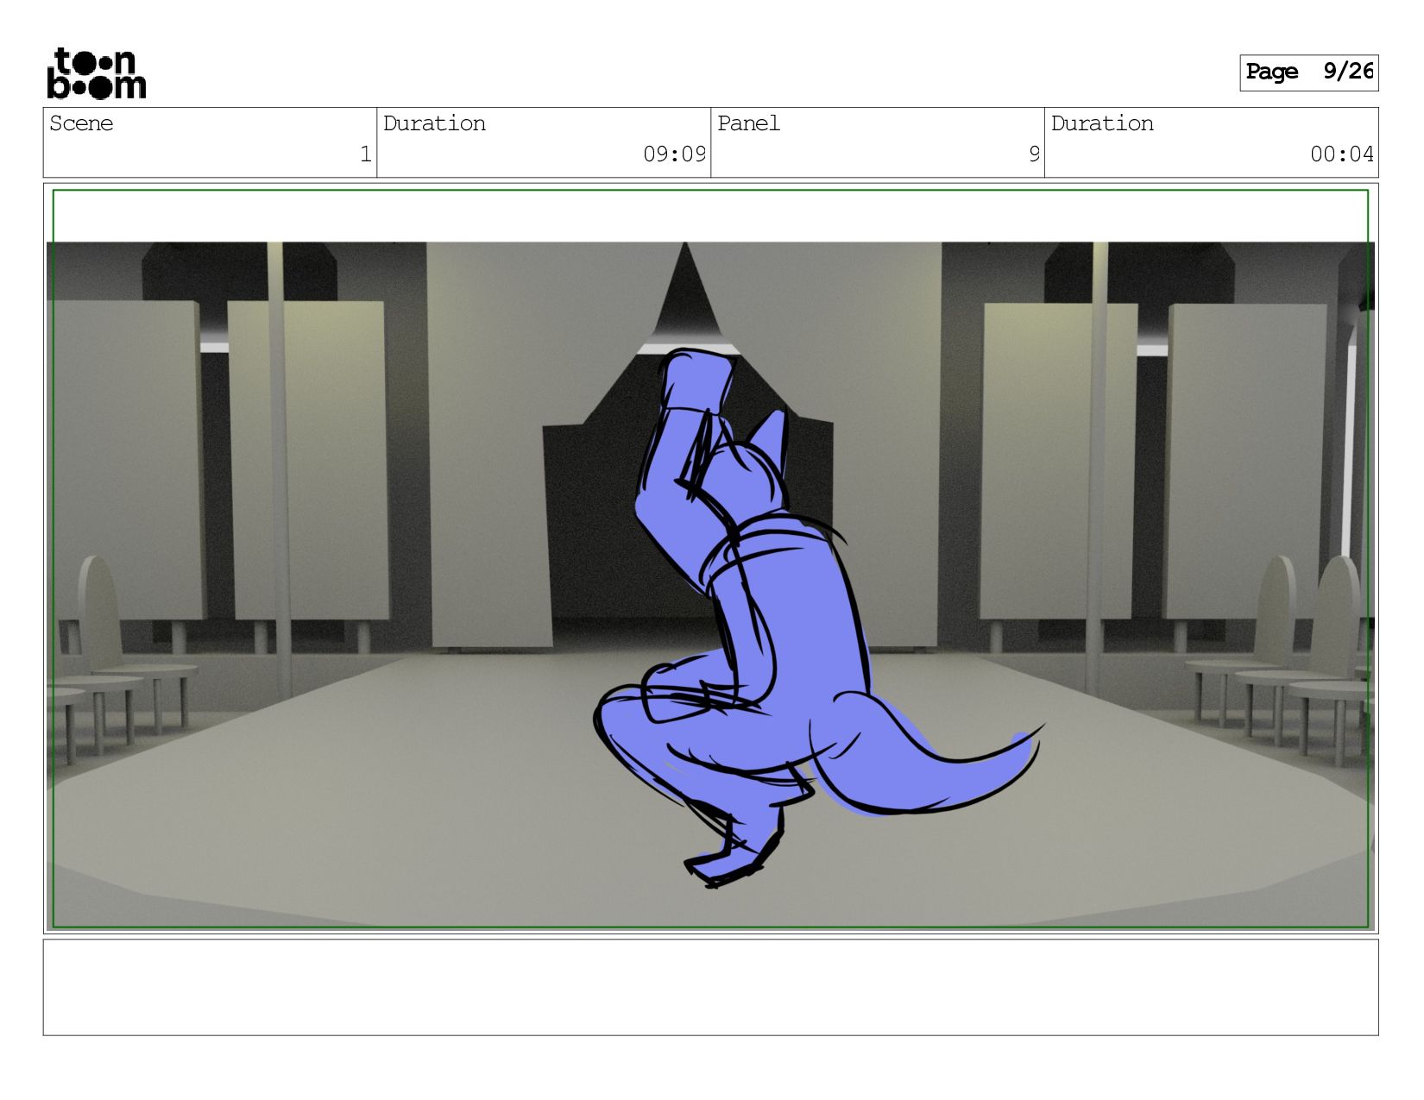This screenshot has width=1424, height=1100.
Task: Select the 'Scene' header label
Action: click(x=81, y=123)
